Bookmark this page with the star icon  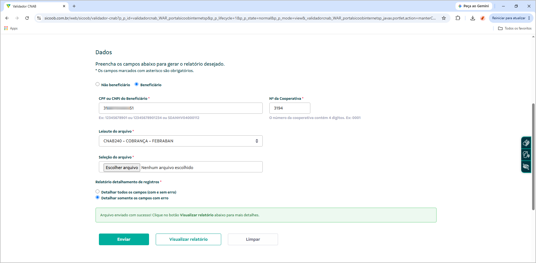(x=444, y=18)
